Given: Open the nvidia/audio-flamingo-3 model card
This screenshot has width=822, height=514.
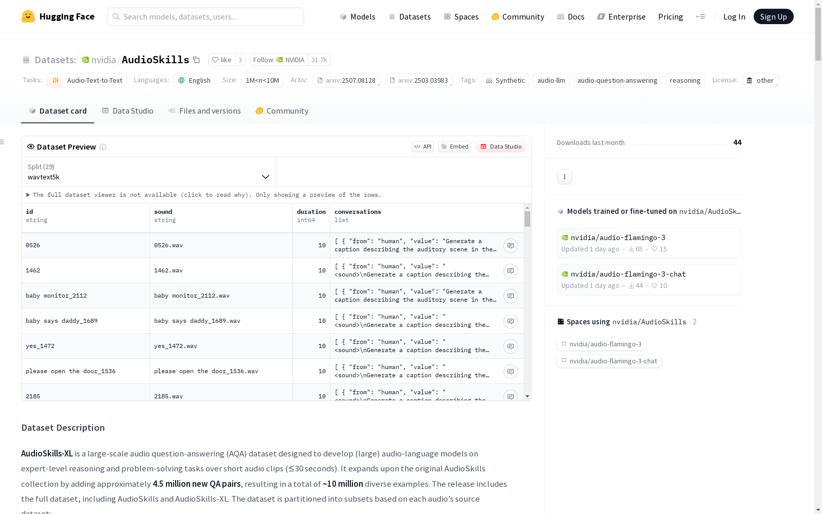Looking at the screenshot, I should click(649, 243).
